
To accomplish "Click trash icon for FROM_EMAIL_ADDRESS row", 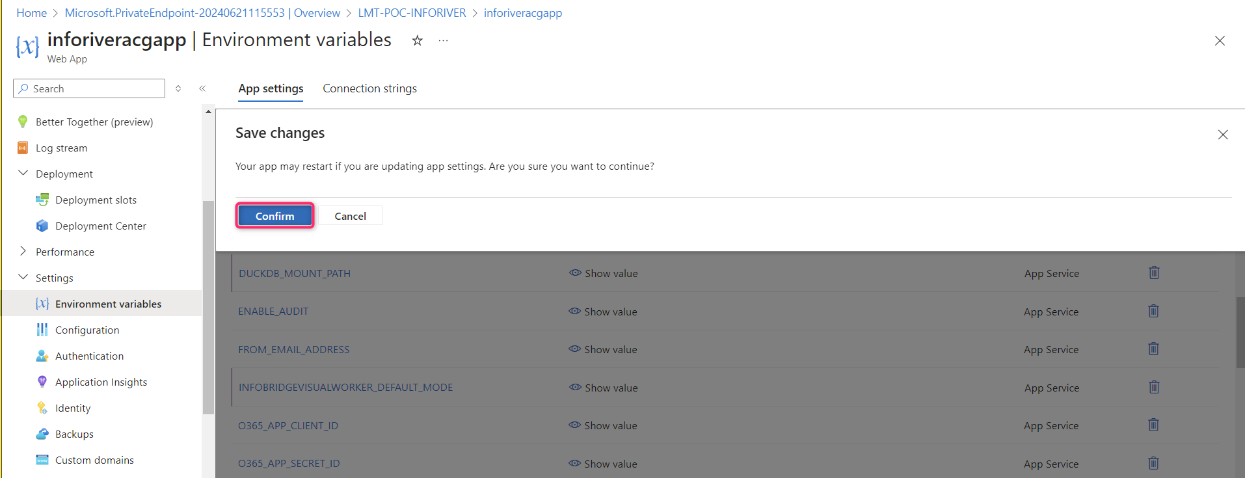I will pyautogui.click(x=1153, y=349).
